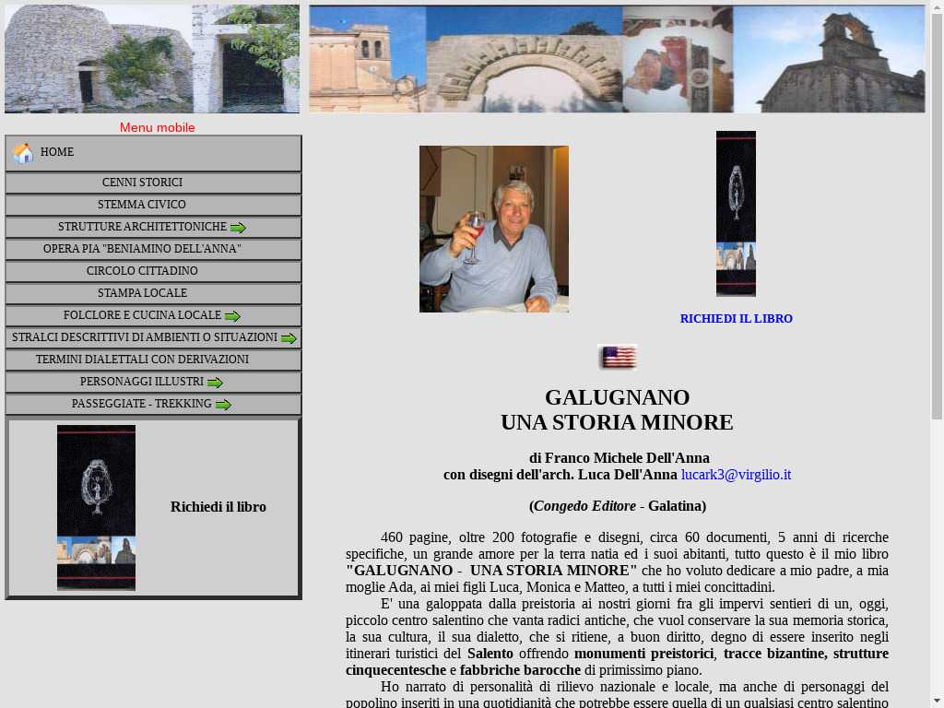The image size is (944, 708).
Task: Click the stone arch banner image
Action: 617,58
